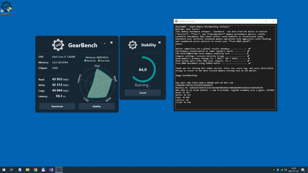Click the 'Triad: 43 436' console line
Viewport: 308px width, 173px height.
183,102
